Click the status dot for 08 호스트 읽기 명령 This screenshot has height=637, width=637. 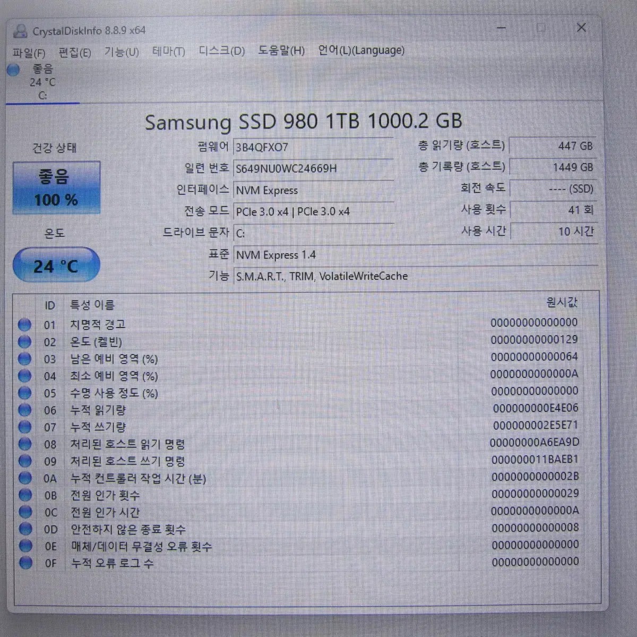[24, 444]
